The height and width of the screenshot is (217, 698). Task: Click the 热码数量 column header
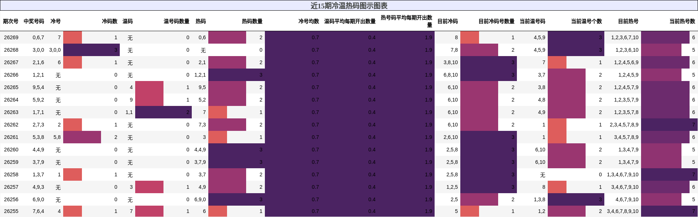[252, 21]
